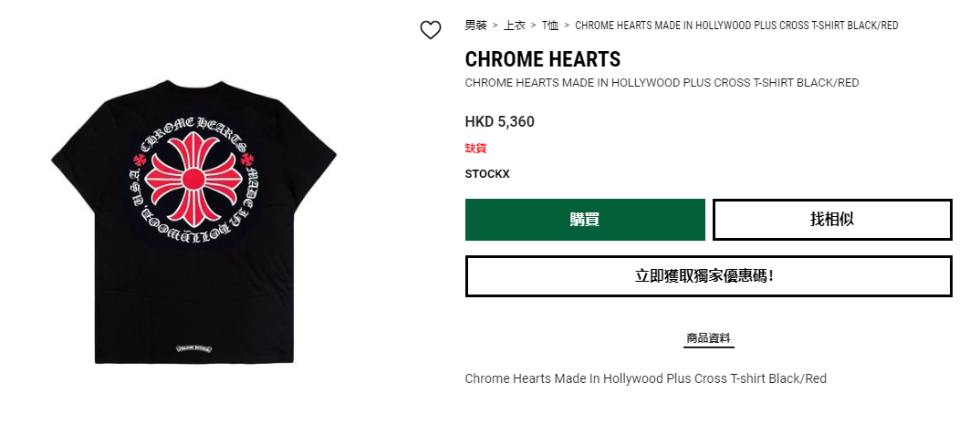This screenshot has width=980, height=424.
Task: Click the red cross graphic on the shirt
Action: coord(193,179)
